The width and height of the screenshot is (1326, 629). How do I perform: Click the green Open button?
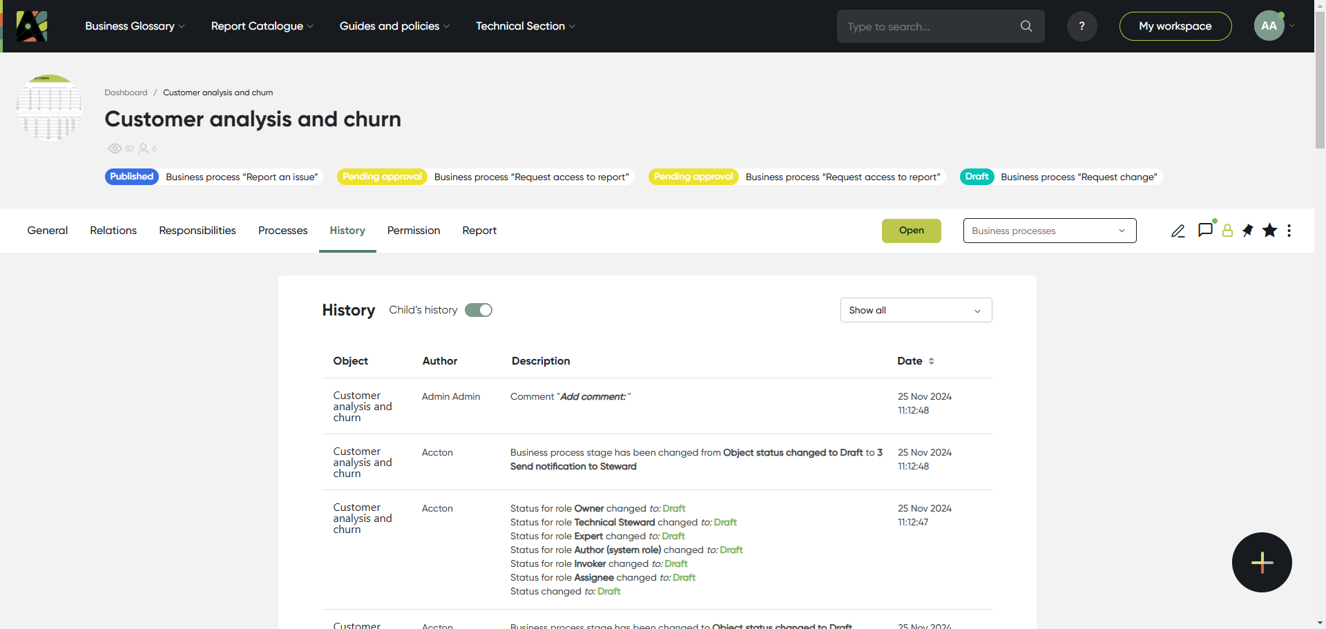pos(911,231)
